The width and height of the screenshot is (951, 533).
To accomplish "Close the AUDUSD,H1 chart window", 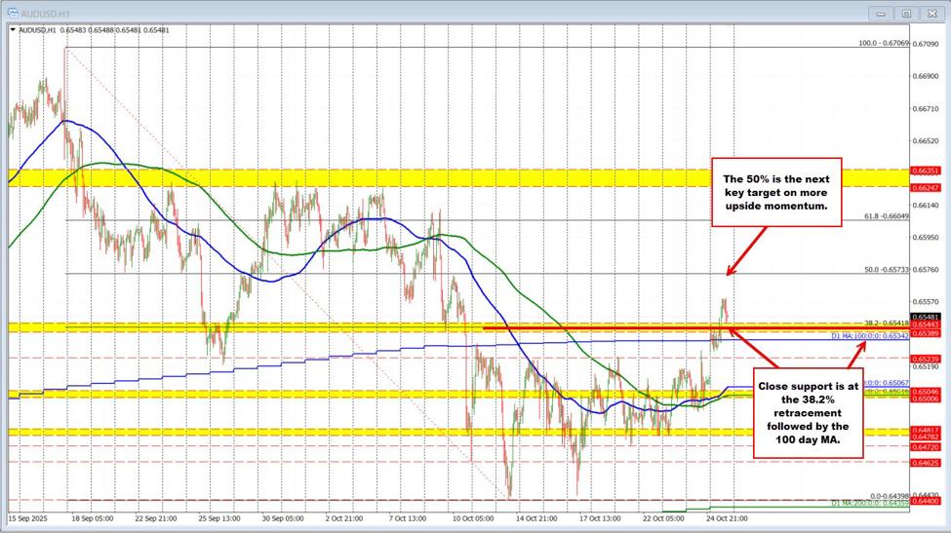I will click(x=931, y=14).
